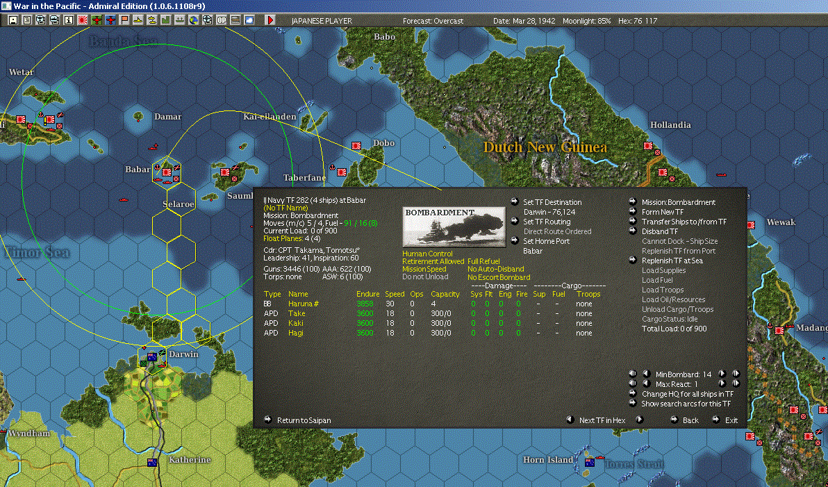Viewport: 828px width, 487px height.
Task: Click the two yellow ships toolbar icon
Action: (152, 20)
